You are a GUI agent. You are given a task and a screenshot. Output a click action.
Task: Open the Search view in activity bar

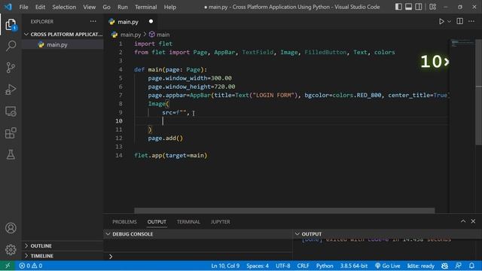point(11,46)
